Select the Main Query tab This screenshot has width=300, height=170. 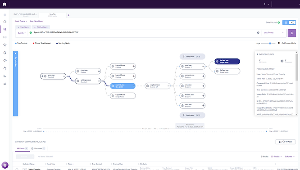[23, 27]
